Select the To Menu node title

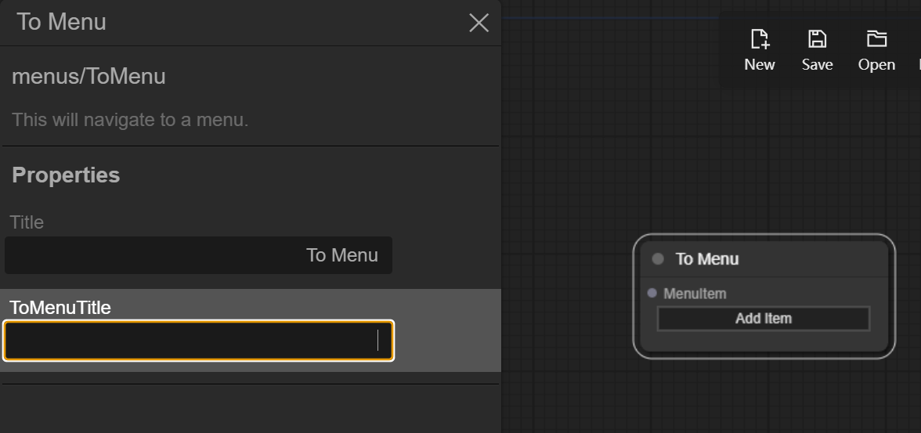coord(707,259)
